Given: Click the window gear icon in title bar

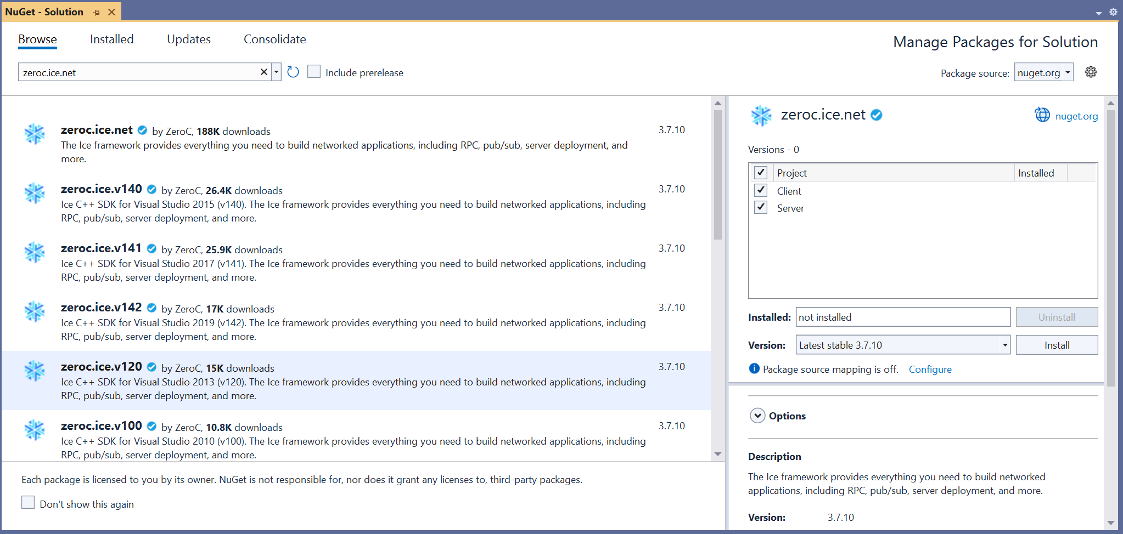Looking at the screenshot, I should pyautogui.click(x=1113, y=12).
